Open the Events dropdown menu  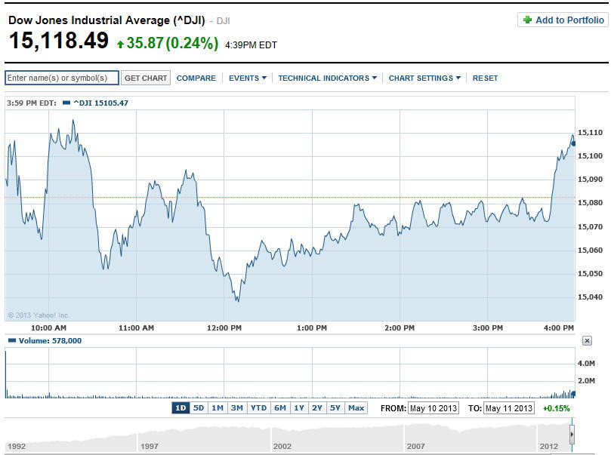[247, 78]
